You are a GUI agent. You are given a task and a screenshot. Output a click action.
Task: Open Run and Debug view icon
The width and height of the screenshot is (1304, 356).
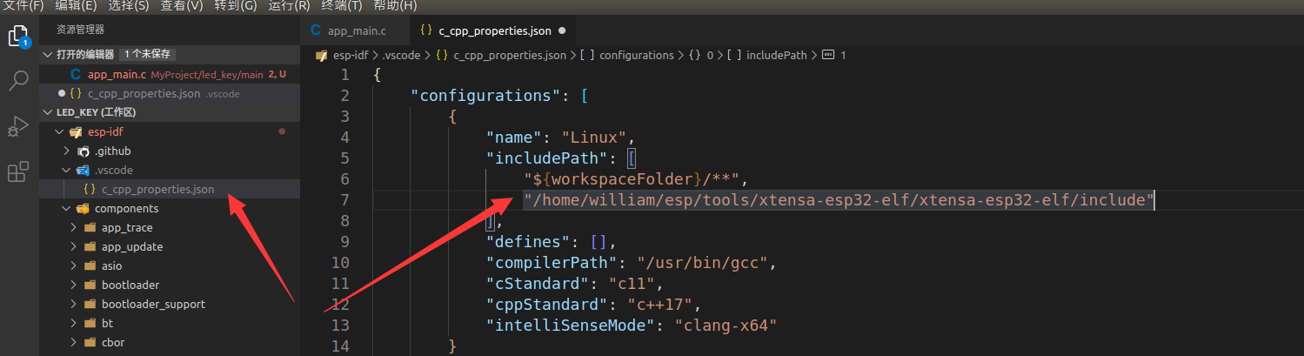(18, 127)
